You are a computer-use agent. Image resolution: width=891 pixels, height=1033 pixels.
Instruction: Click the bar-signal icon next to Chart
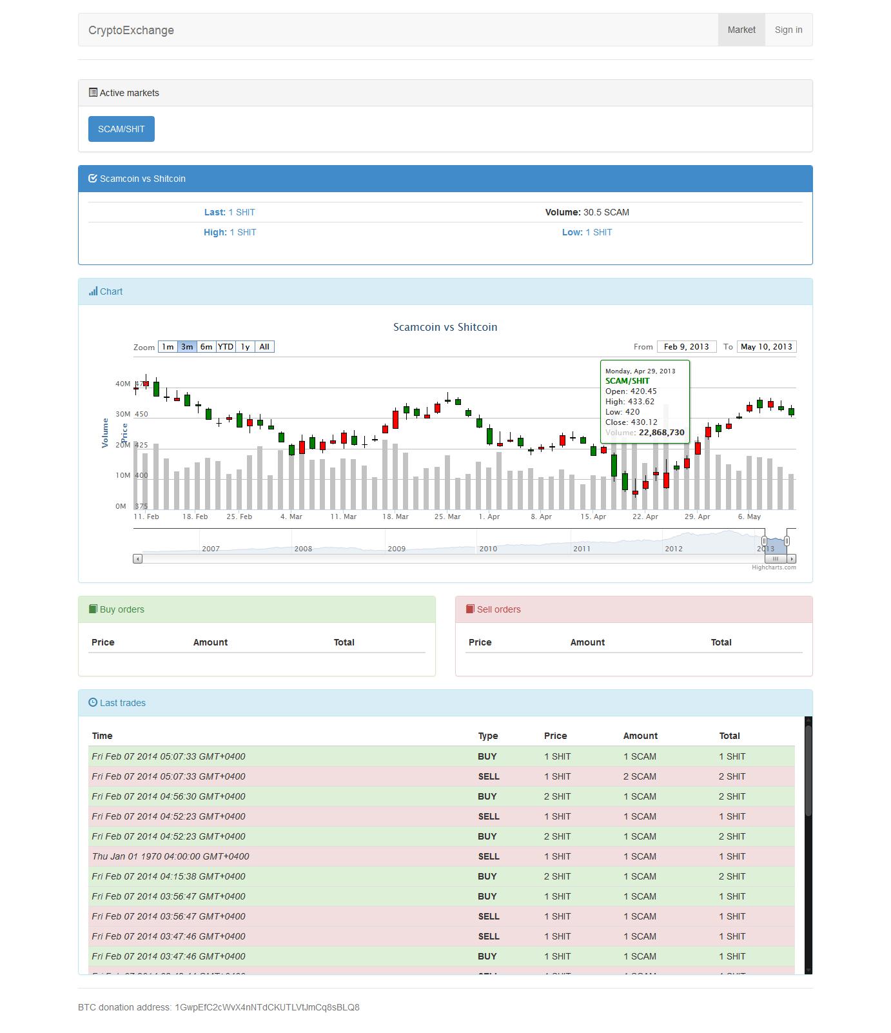[93, 291]
